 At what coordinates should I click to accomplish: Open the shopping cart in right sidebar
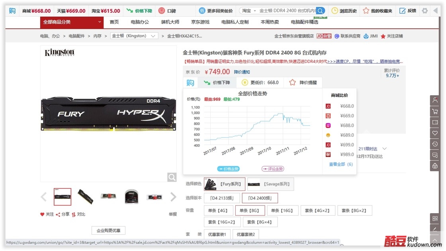[x=435, y=111]
